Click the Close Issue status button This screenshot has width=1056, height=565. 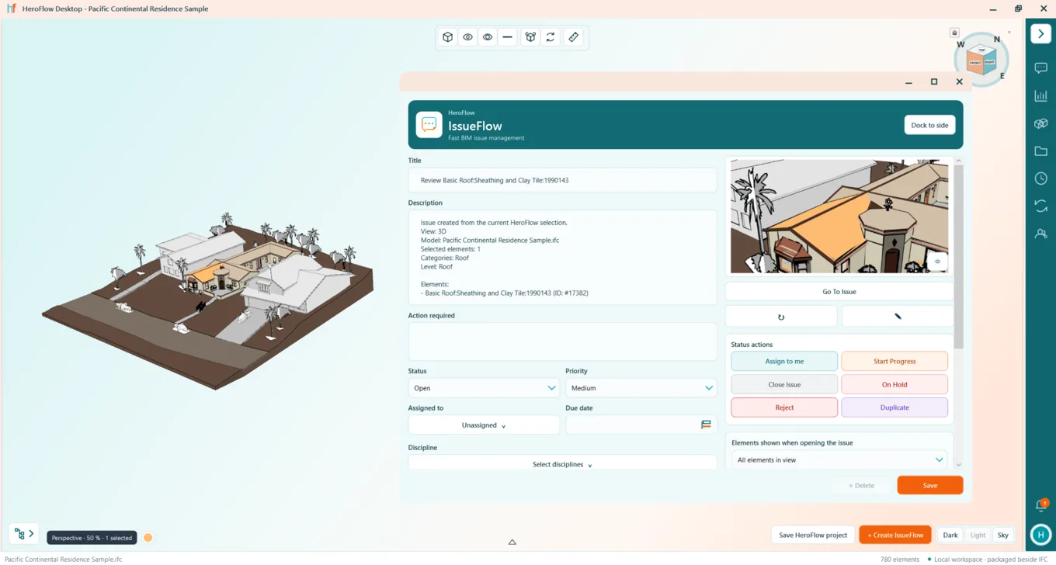pos(784,384)
